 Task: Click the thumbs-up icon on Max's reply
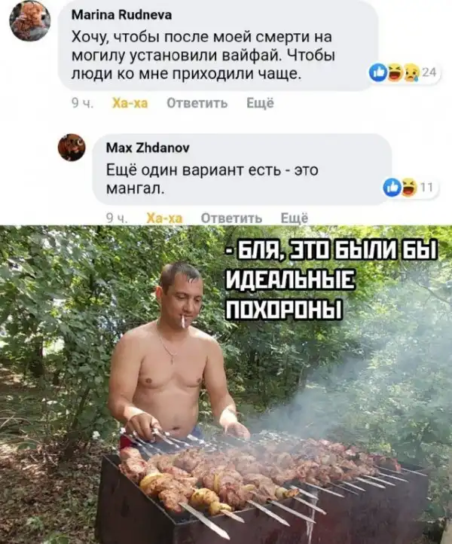pyautogui.click(x=392, y=188)
